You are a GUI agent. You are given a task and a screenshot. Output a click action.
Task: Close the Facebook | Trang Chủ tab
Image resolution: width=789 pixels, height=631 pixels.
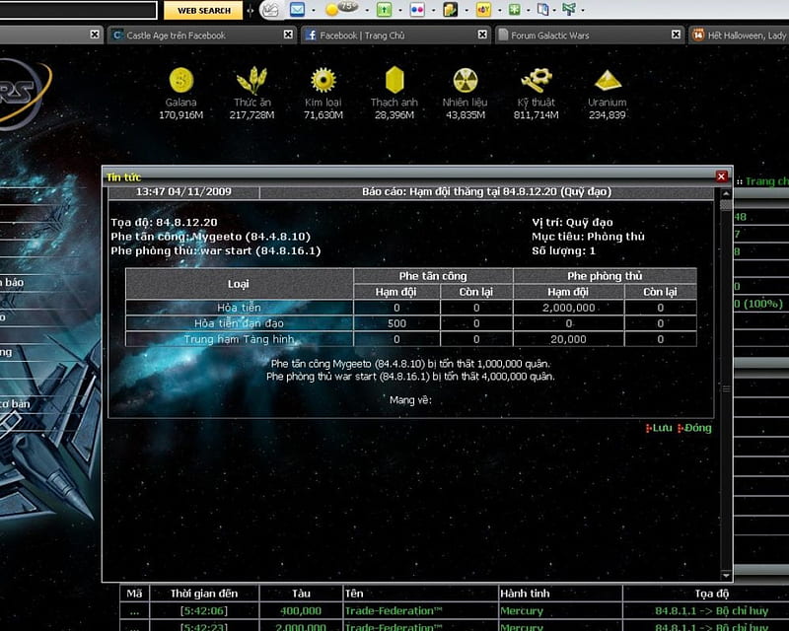(x=482, y=35)
